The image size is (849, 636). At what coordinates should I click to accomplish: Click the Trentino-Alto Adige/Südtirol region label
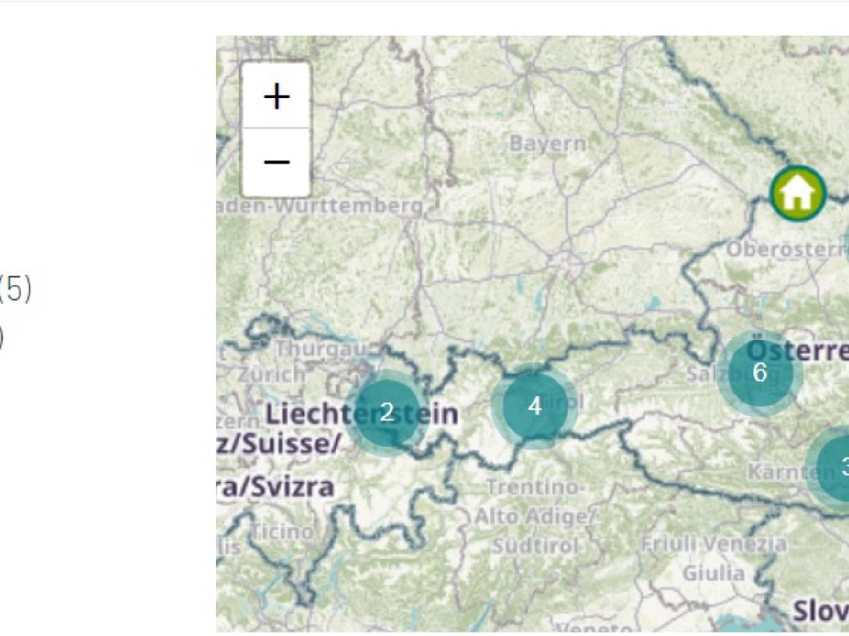[534, 517]
